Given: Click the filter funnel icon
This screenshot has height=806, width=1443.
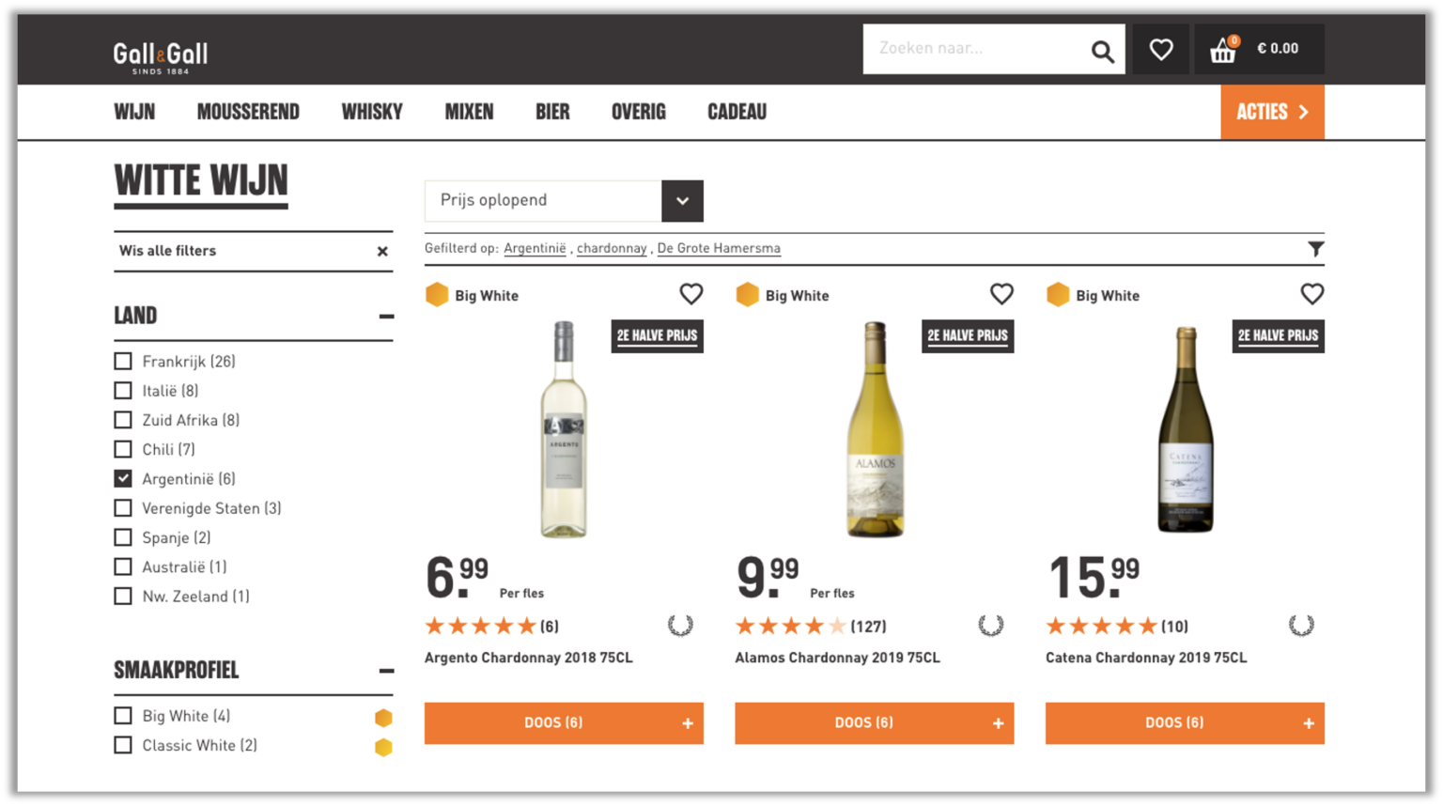Looking at the screenshot, I should (x=1315, y=249).
